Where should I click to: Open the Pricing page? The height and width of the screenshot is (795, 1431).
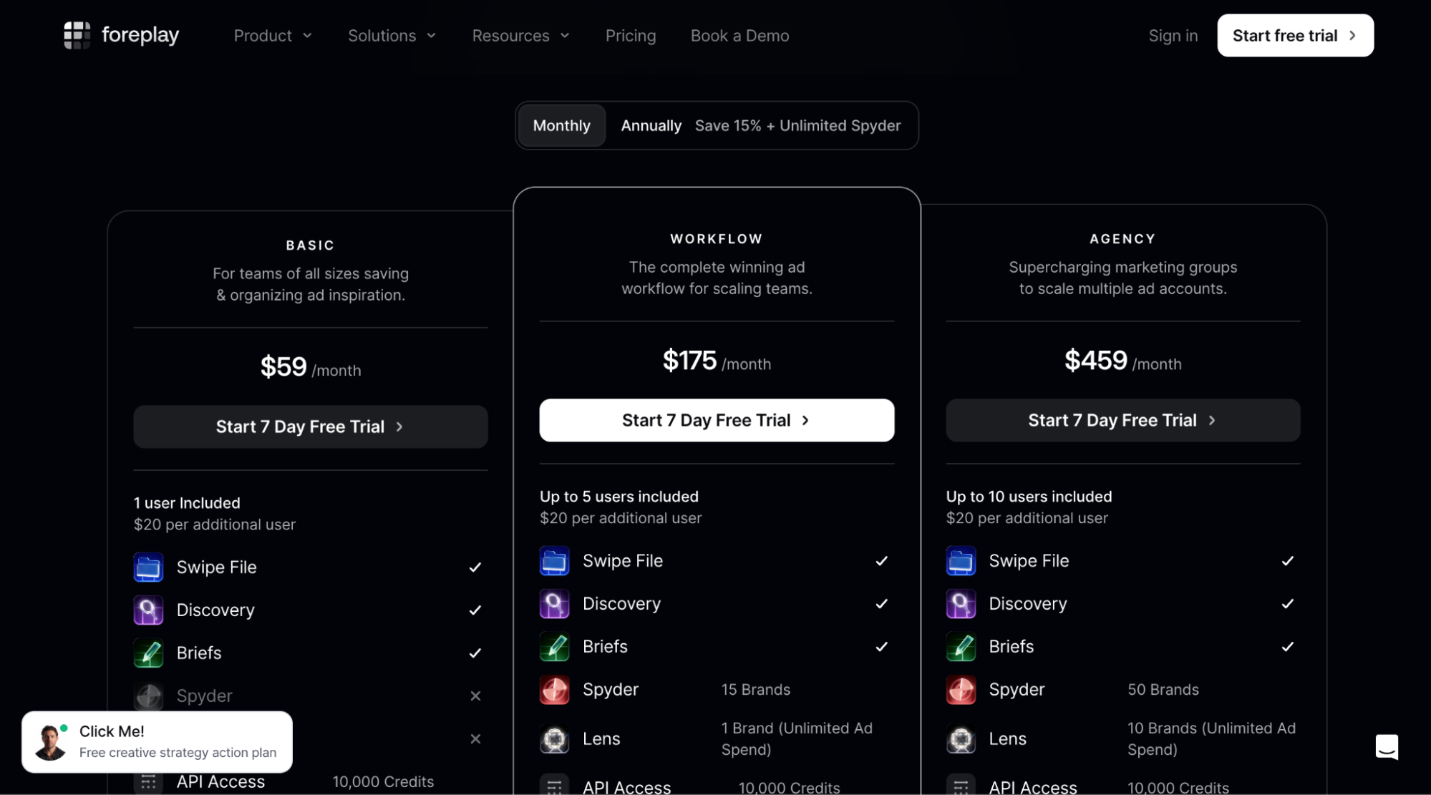(x=630, y=35)
